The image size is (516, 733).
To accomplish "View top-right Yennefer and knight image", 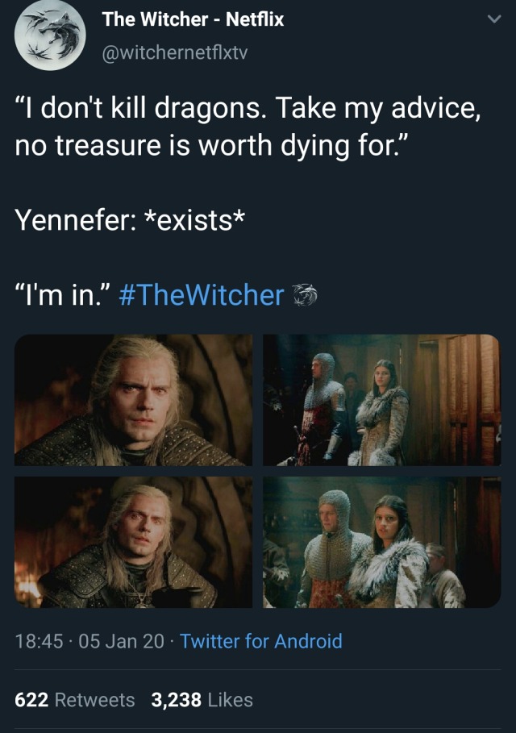I will point(382,400).
